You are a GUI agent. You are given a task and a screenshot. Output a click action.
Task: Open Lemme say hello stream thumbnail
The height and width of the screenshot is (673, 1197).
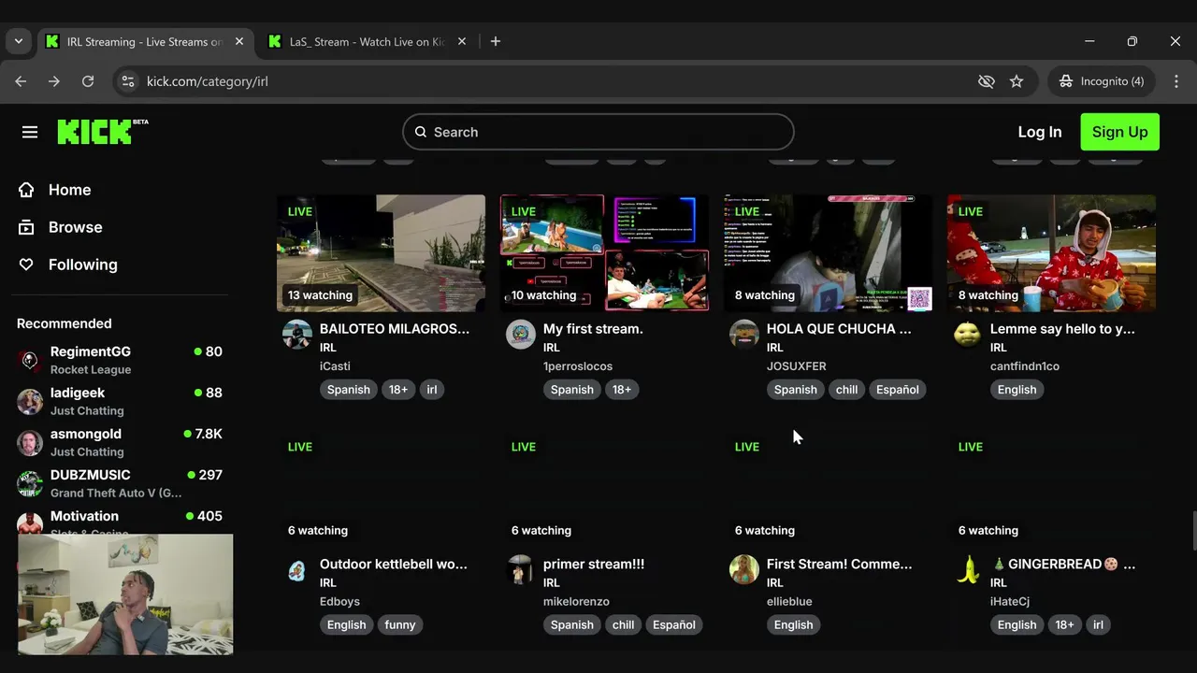point(1051,252)
